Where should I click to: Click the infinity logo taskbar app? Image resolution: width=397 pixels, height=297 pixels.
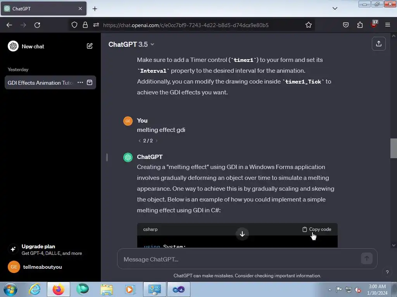[x=179, y=289]
